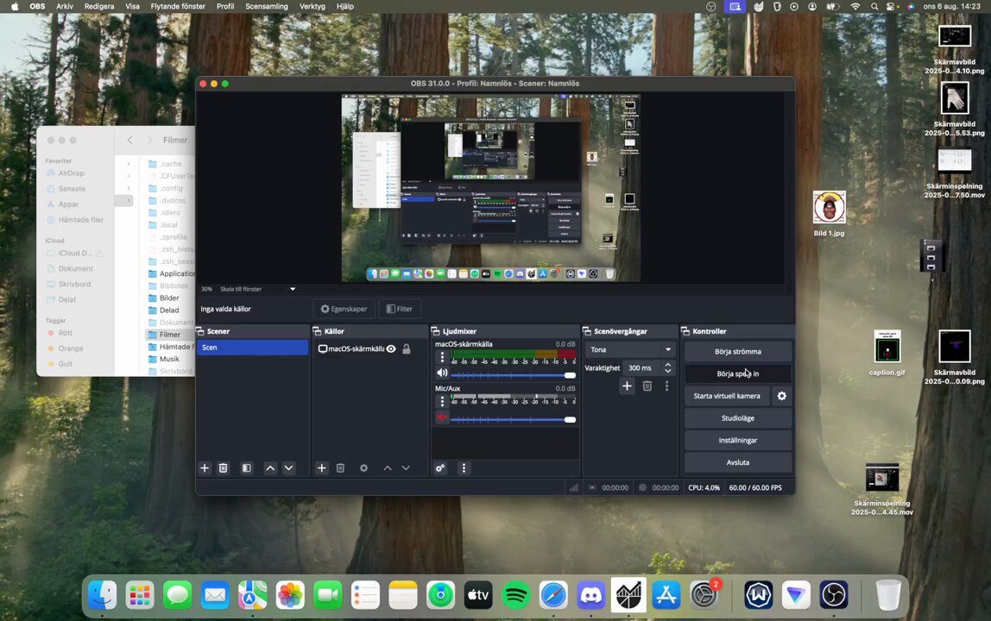This screenshot has width=991, height=621.
Task: Open the Skala till fönster scaling dropdown
Action: pos(257,289)
